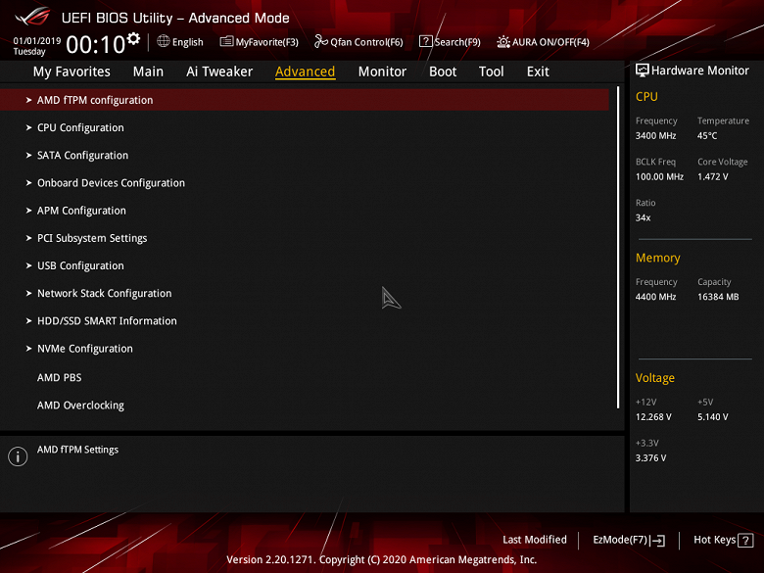Switch to EzMode(F7) label

[620, 540]
